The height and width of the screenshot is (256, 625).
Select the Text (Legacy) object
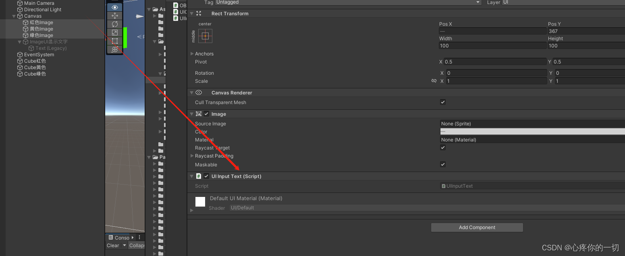tap(48, 48)
